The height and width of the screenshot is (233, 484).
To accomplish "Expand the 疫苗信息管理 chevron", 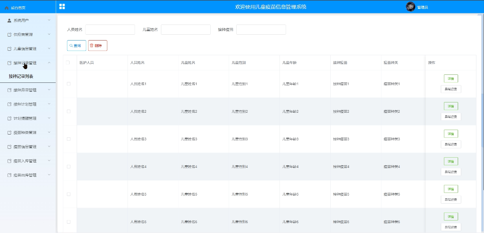I will tap(49, 147).
